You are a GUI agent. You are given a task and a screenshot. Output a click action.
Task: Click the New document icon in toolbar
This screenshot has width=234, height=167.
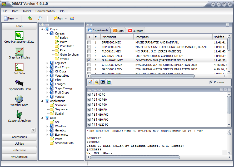6,18
